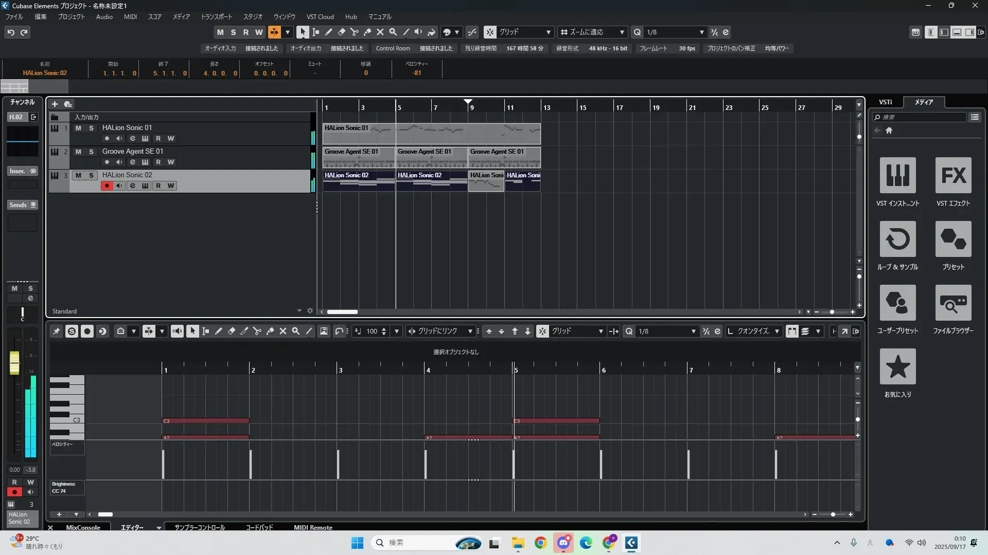Disable record enable on HALion Sonic 02
The image size is (988, 555).
(x=107, y=186)
